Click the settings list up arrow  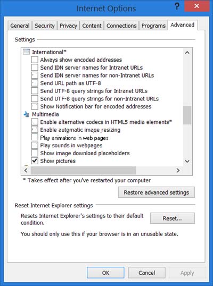187,53
